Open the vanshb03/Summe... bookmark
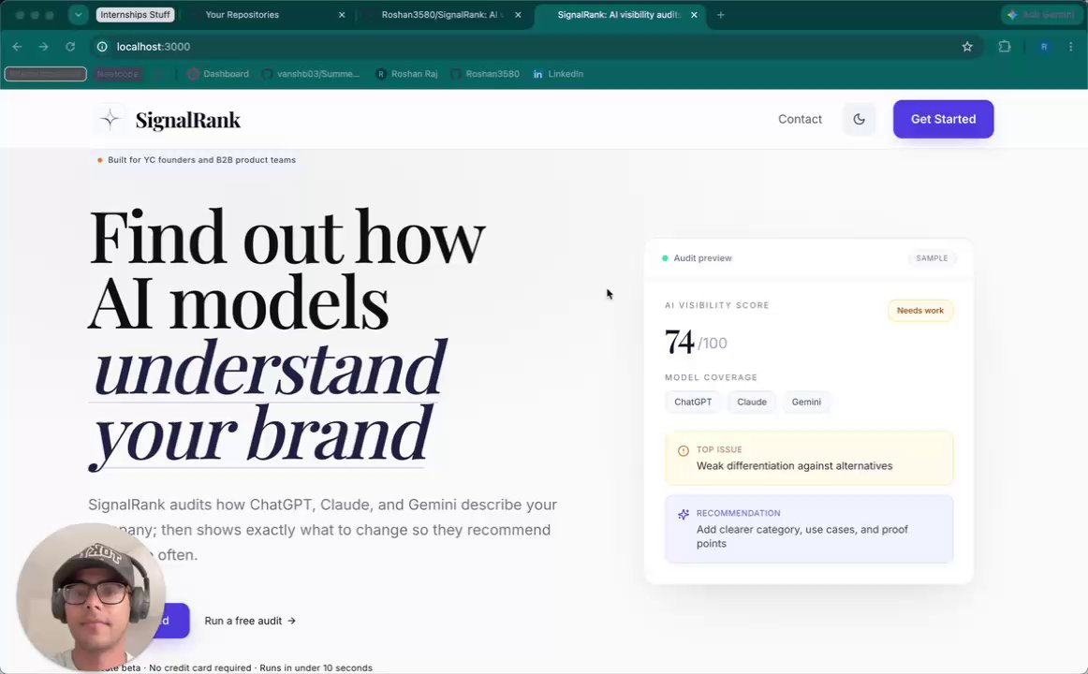The height and width of the screenshot is (674, 1088). point(311,74)
